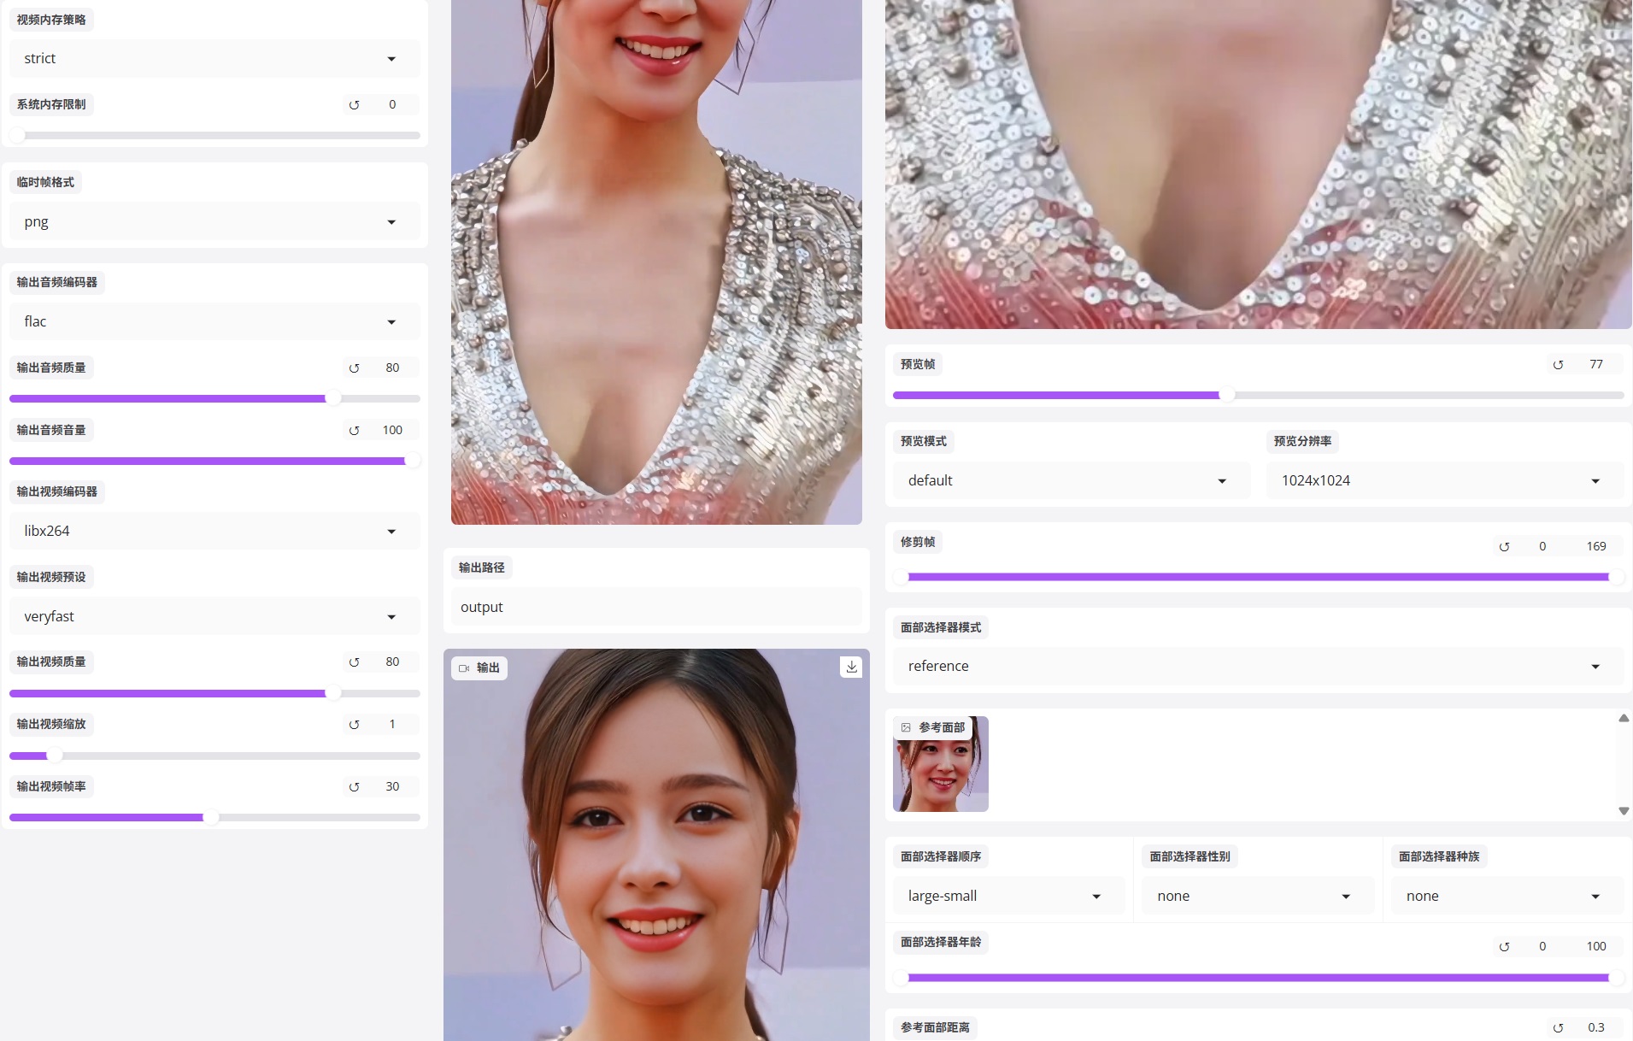Expand the 输出视频编码器 libx264 dropdown
The image size is (1633, 1041).
click(x=214, y=532)
